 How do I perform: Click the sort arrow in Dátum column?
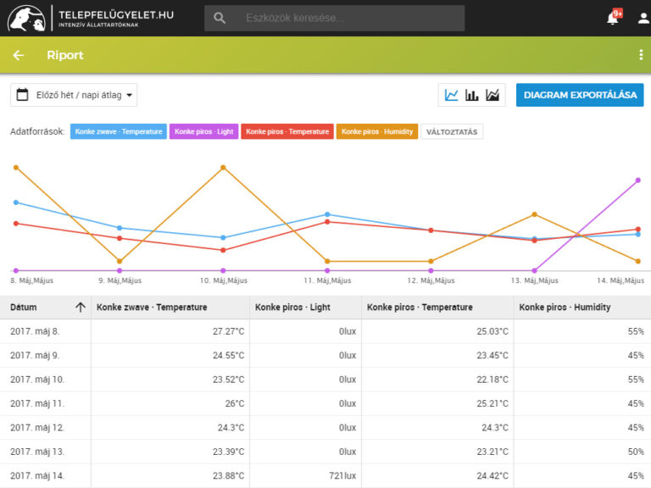tap(81, 307)
